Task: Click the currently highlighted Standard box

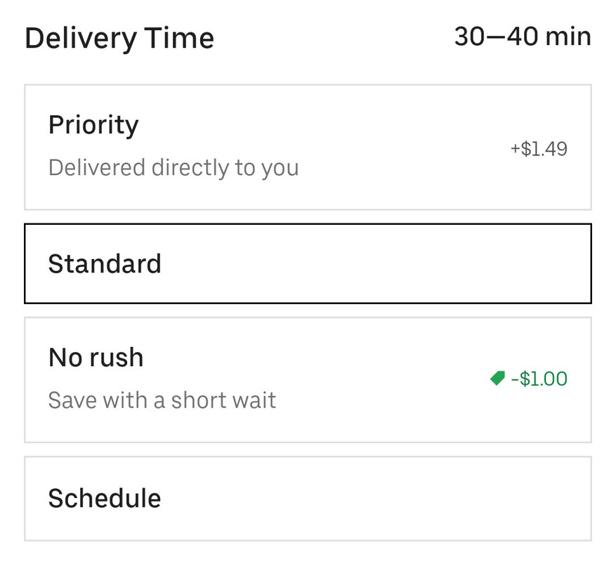Action: point(308,263)
